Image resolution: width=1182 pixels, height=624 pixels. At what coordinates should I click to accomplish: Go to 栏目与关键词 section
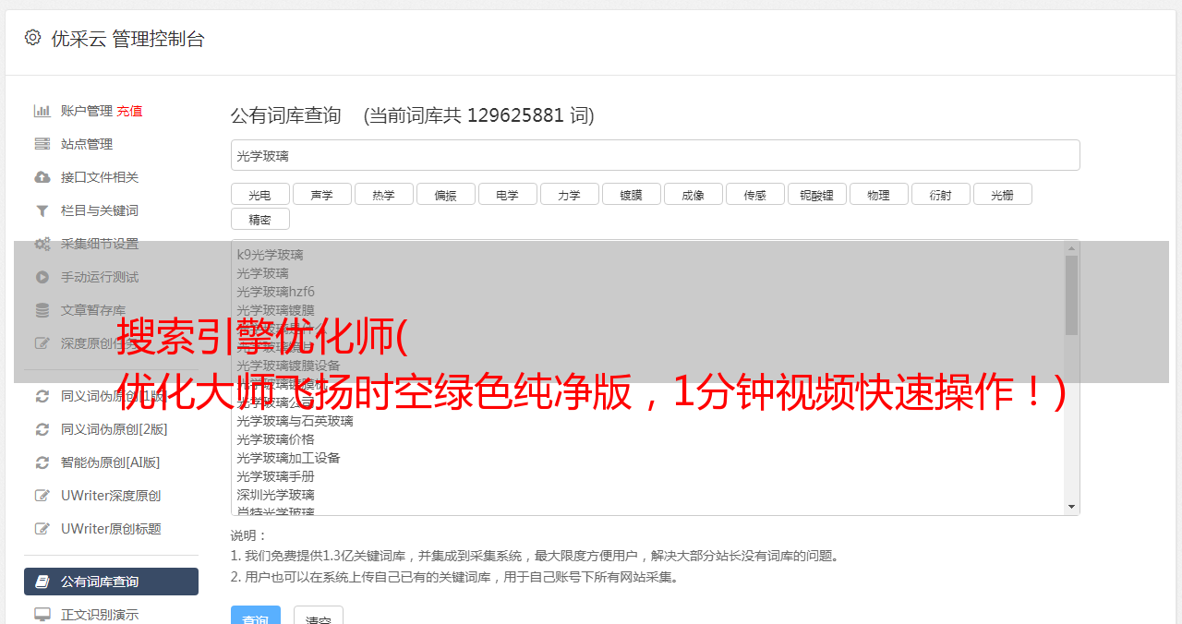coord(100,210)
